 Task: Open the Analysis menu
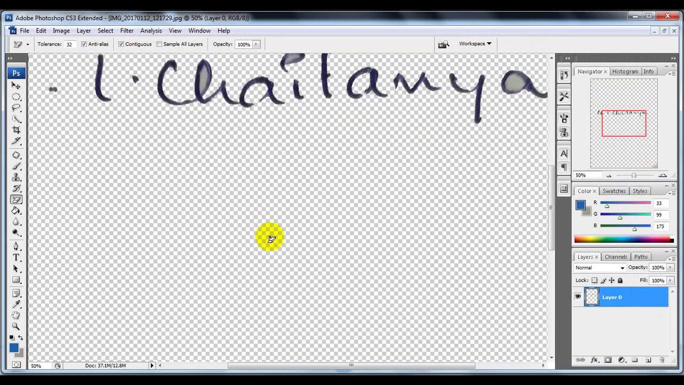[x=151, y=31]
